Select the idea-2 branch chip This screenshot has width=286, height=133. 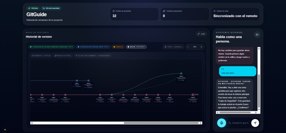(x=118, y=47)
